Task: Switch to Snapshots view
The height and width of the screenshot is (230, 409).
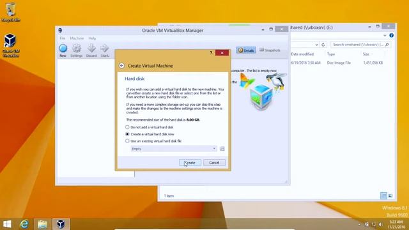Action: tap(270, 50)
